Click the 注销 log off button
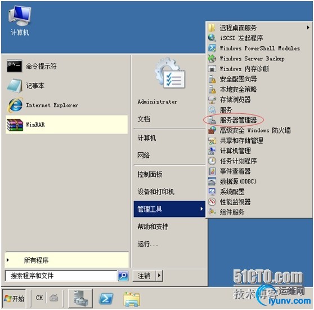The image size is (314, 310). pyautogui.click(x=145, y=276)
